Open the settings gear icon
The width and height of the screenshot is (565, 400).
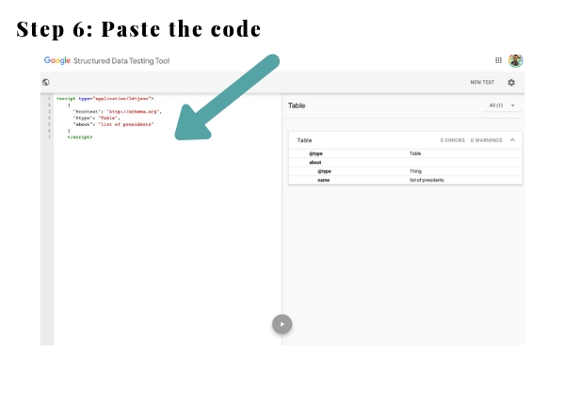pos(511,83)
